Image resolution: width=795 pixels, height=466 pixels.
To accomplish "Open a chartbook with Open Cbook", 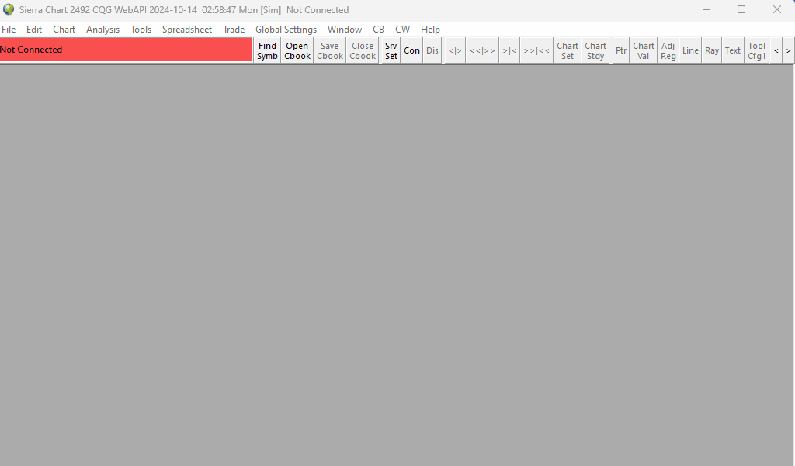I will 297,50.
